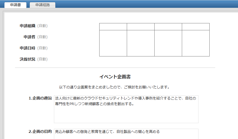Click the 2.企画の目的 label
The image size is (238, 139).
click(40, 131)
